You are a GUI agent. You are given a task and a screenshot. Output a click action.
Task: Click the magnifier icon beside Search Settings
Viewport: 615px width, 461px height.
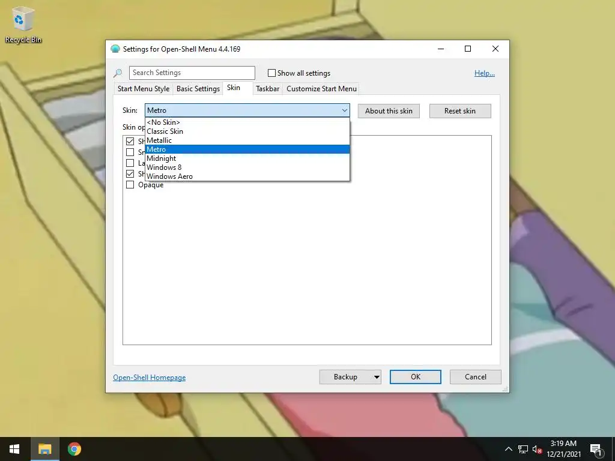118,73
